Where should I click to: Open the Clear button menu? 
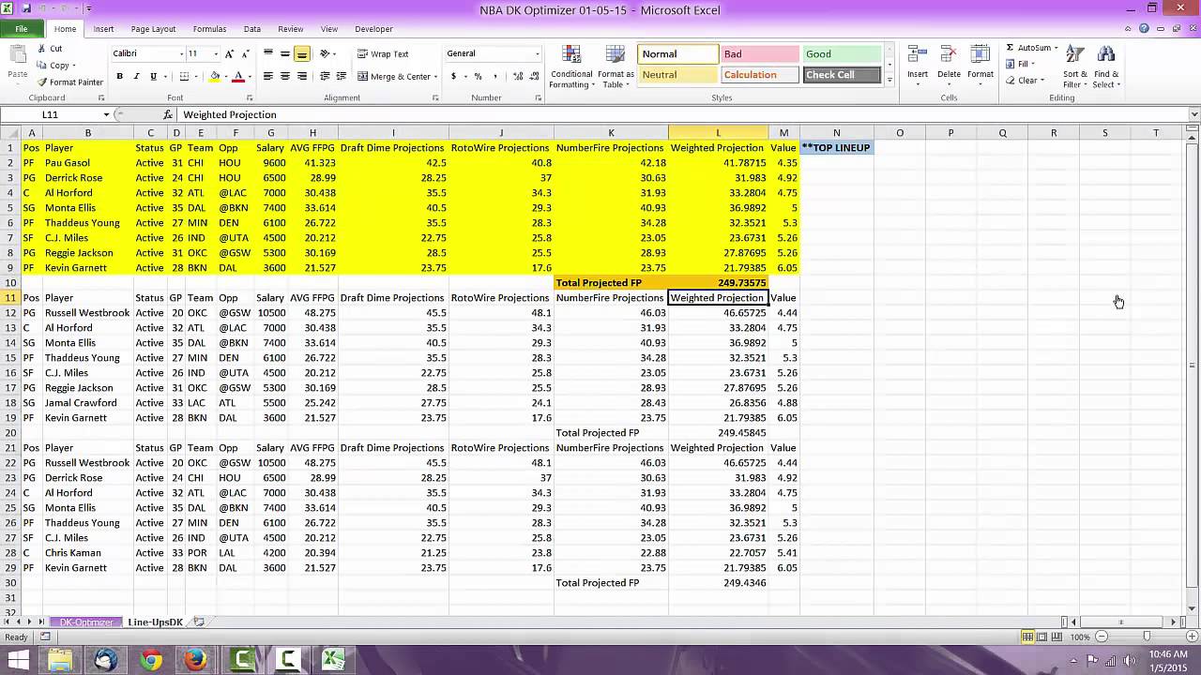click(x=1032, y=81)
